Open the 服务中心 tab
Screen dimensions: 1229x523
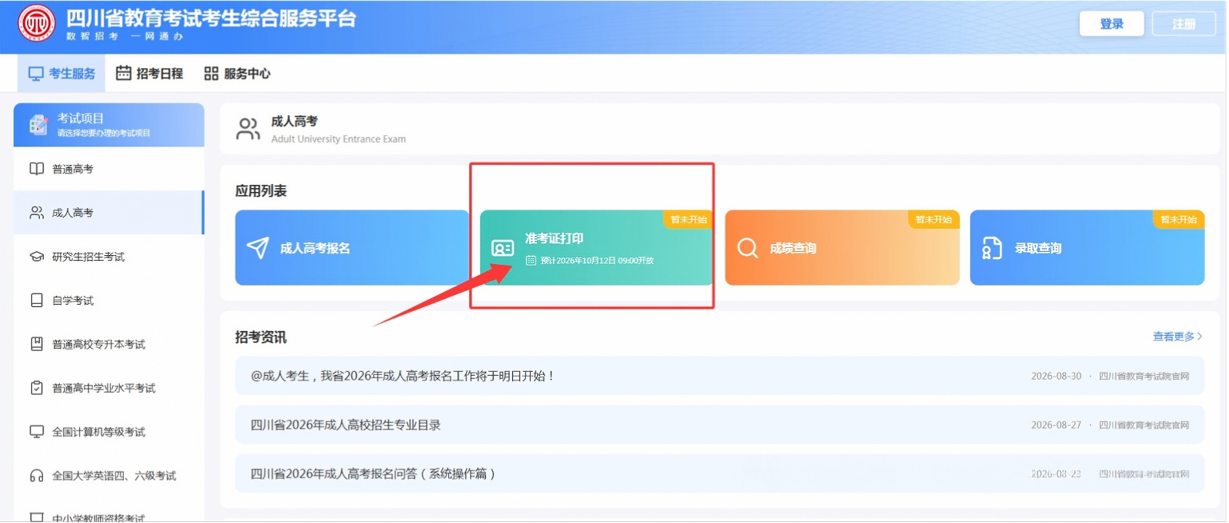point(237,74)
